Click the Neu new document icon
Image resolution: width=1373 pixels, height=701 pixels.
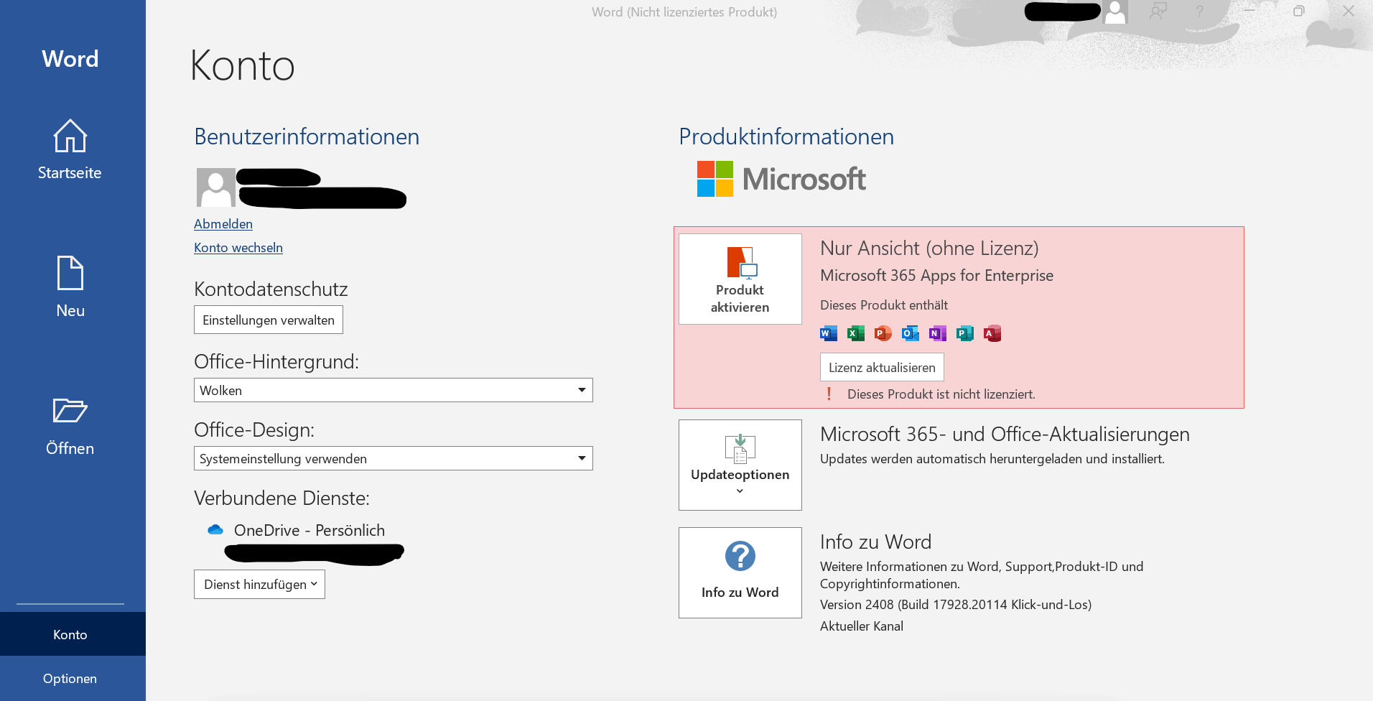point(70,273)
